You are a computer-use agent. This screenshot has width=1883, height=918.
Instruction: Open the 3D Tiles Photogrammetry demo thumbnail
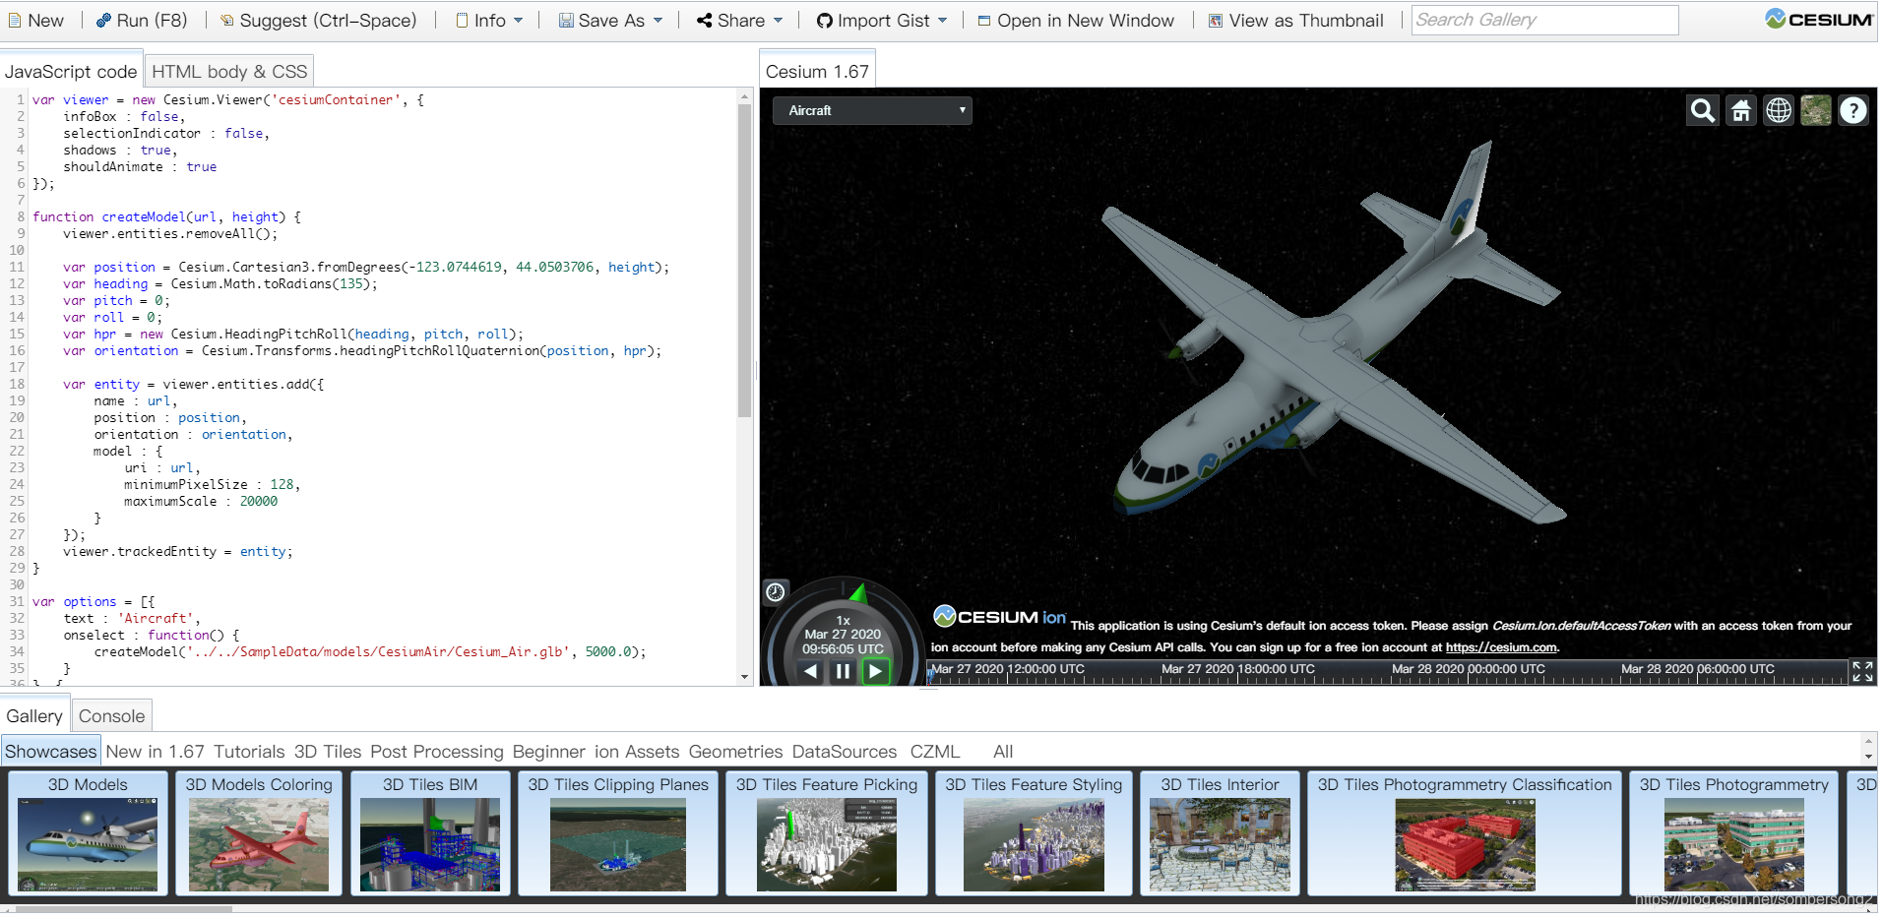click(1733, 833)
